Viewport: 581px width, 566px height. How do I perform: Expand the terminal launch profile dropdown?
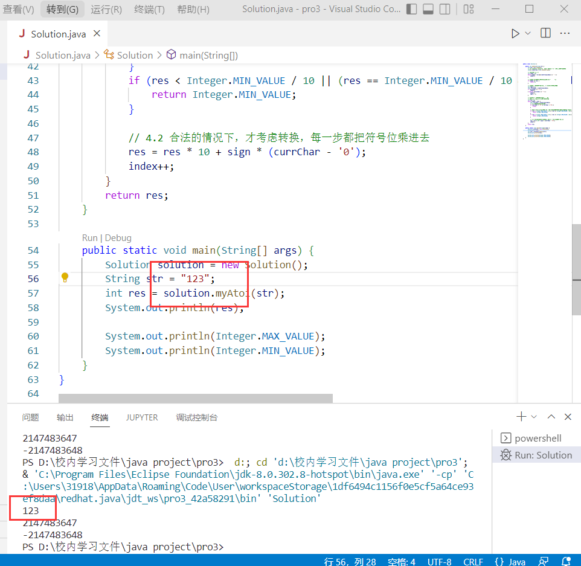point(534,417)
